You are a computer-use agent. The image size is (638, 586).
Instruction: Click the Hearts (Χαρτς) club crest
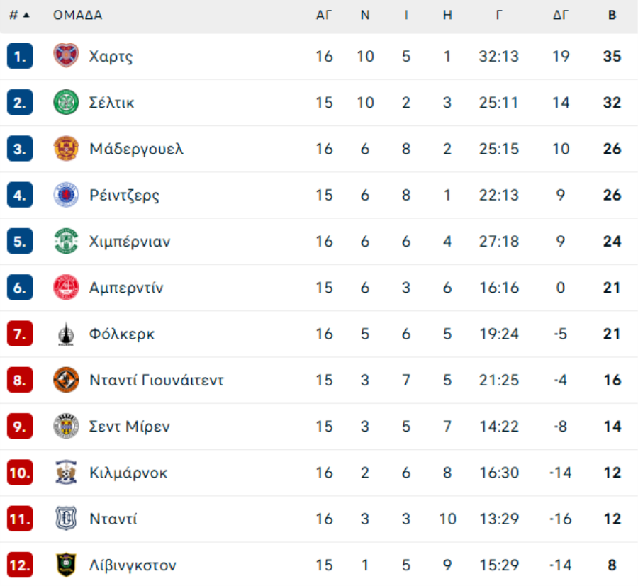point(66,56)
